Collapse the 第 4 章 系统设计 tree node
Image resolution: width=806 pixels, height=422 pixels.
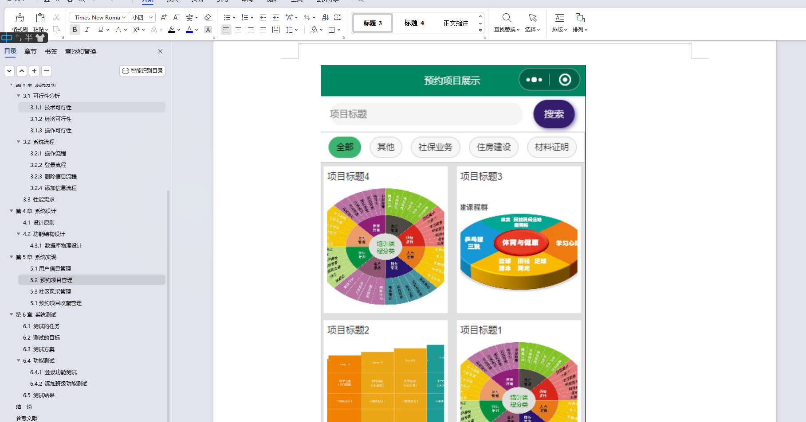(x=11, y=211)
